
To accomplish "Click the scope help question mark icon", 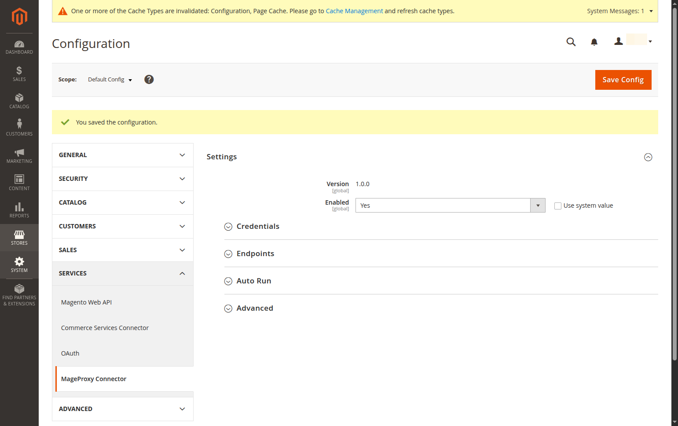I will tap(149, 79).
